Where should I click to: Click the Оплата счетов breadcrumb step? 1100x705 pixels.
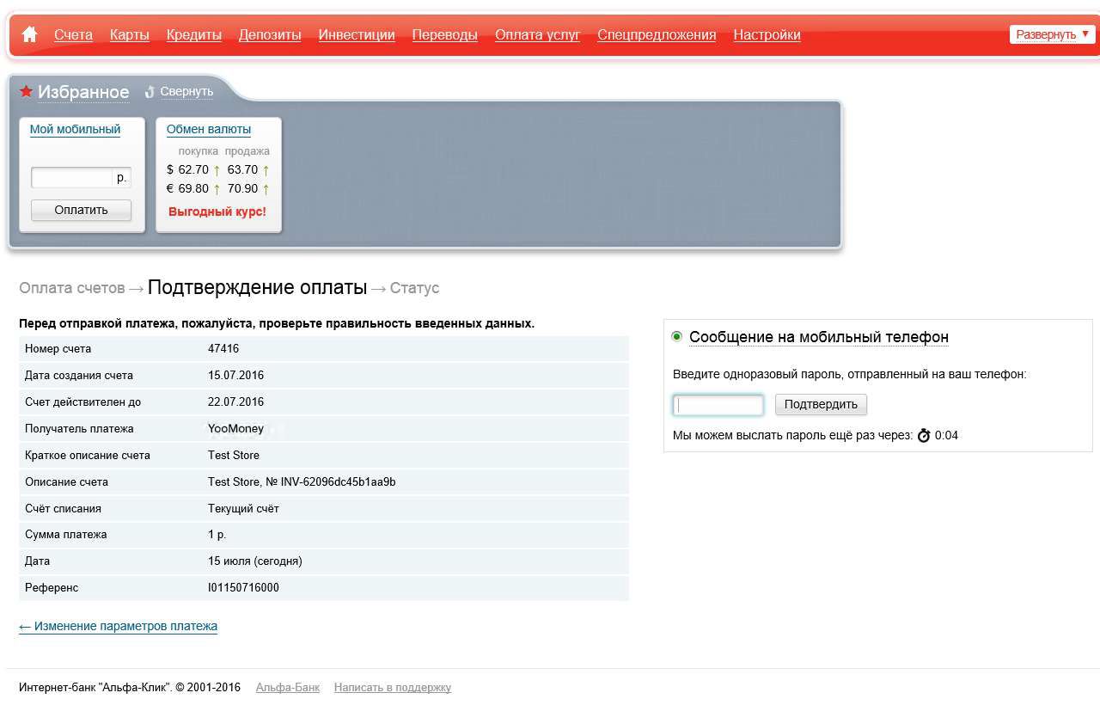[72, 288]
